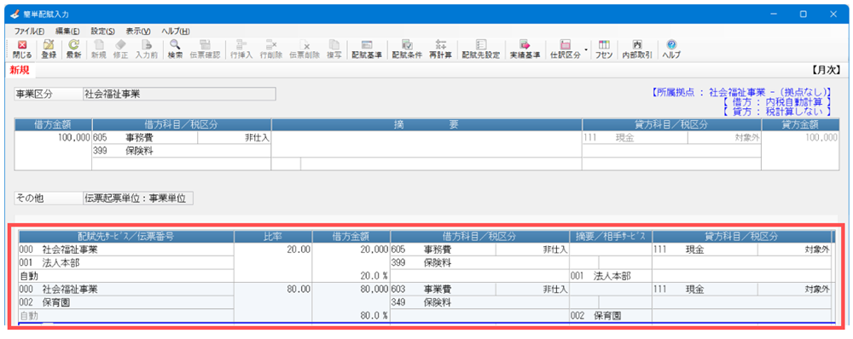Click the 比率 cell 80.00
853x339 pixels.
tap(273, 289)
